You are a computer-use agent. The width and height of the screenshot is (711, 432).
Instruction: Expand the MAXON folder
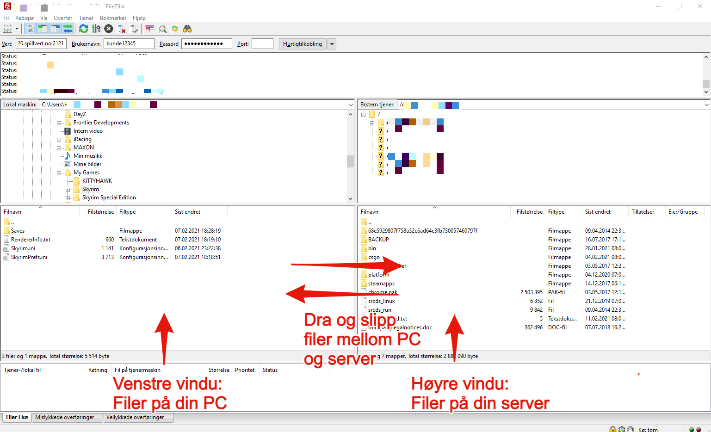coord(59,148)
